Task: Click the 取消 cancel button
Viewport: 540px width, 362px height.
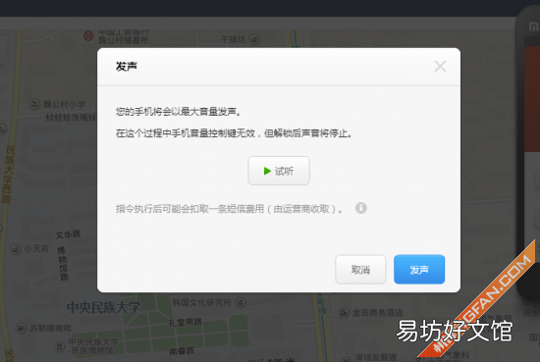Action: coord(360,270)
